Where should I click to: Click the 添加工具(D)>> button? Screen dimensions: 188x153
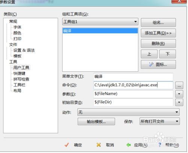pyautogui.click(x=158, y=33)
